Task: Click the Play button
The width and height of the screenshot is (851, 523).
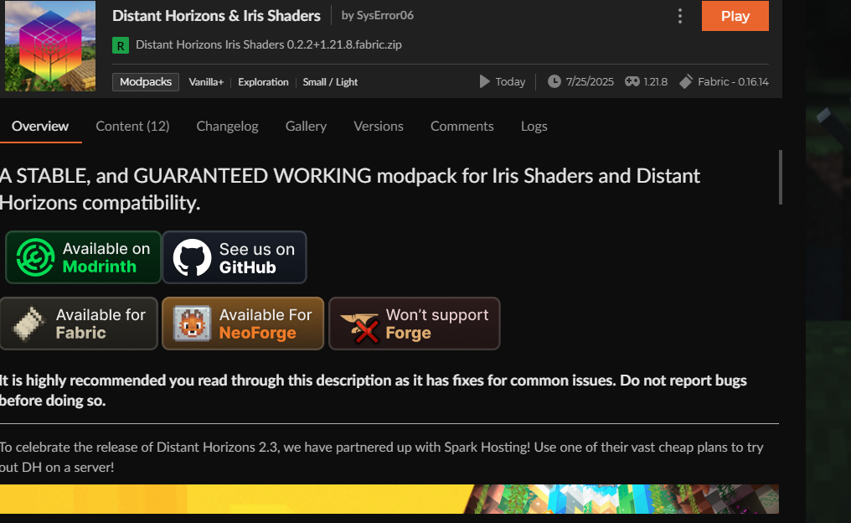Action: pos(735,16)
